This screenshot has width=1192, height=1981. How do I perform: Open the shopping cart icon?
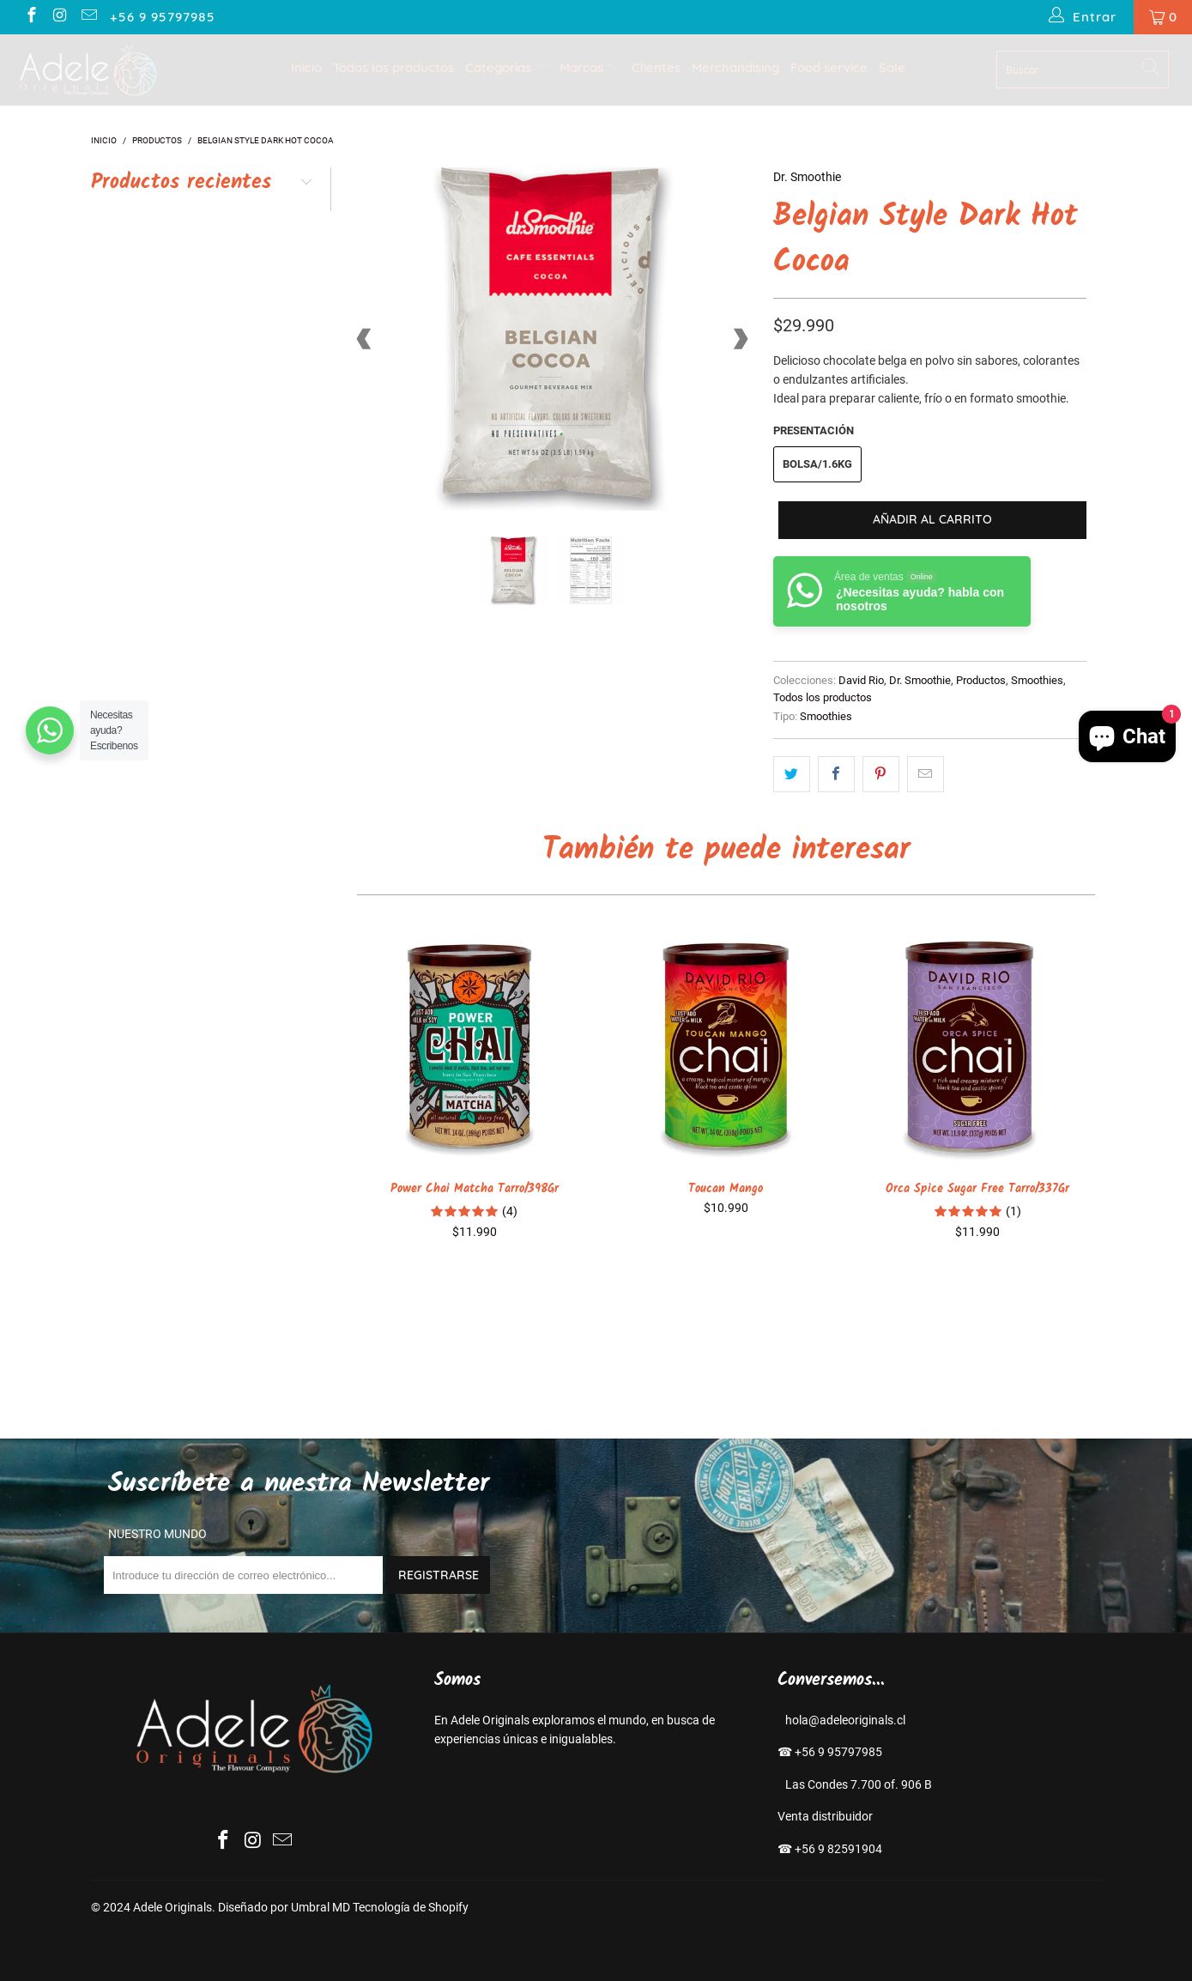click(1163, 17)
